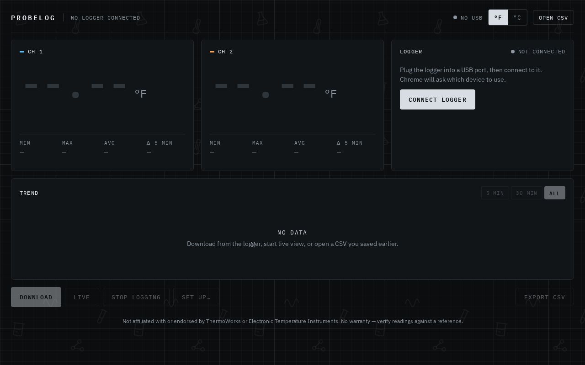Click the 'Download from the logger' hint text

pos(292,244)
